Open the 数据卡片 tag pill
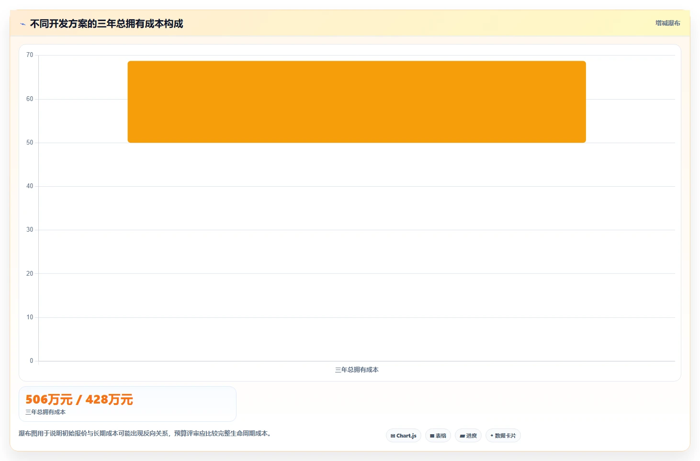Viewport: 700px width, 461px height. pos(503,436)
